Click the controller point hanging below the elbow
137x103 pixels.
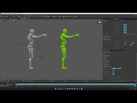pos(38,48)
